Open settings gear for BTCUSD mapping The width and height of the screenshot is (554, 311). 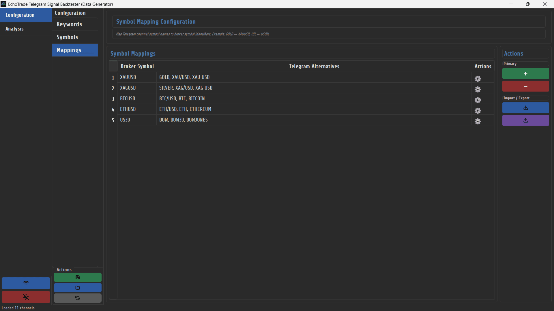[x=478, y=100]
